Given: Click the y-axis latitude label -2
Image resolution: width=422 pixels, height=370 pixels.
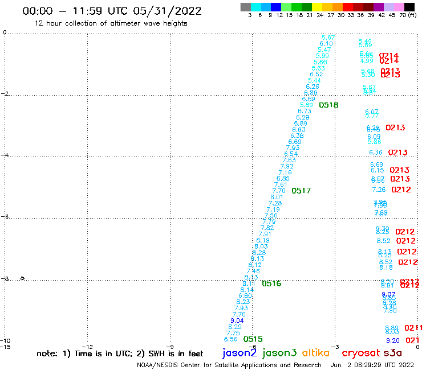Looking at the screenshot, I should [x=5, y=93].
